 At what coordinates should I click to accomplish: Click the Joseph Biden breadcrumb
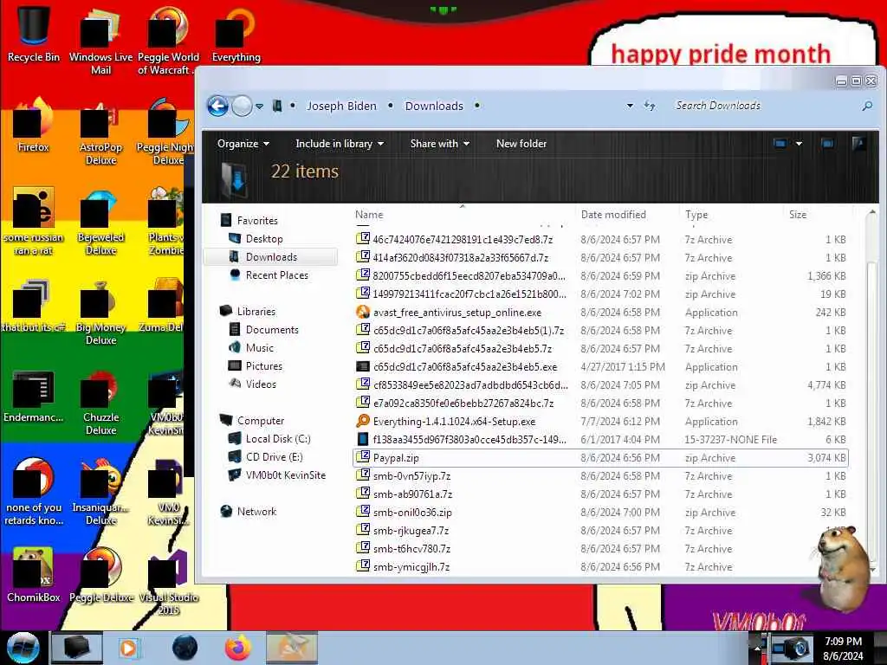341,106
